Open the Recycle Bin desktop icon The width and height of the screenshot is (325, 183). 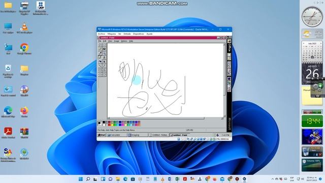click(x=8, y=71)
